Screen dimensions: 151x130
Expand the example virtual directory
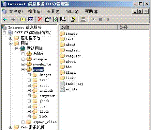pyautogui.click(x=23, y=59)
